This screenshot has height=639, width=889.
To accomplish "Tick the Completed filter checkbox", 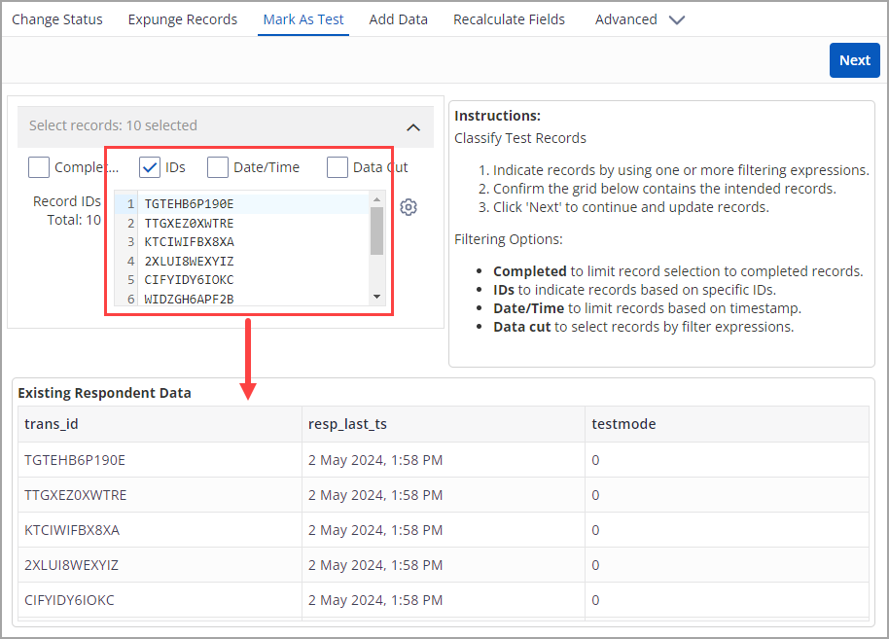I will pos(39,167).
